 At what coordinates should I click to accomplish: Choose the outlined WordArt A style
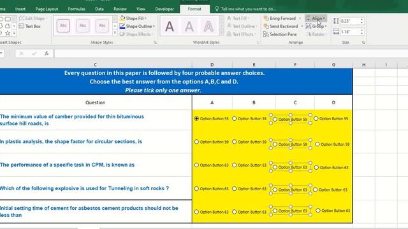pos(208,26)
